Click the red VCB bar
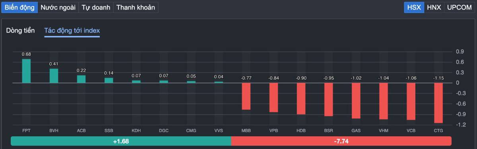This screenshot has height=149, width=477. pyautogui.click(x=411, y=101)
